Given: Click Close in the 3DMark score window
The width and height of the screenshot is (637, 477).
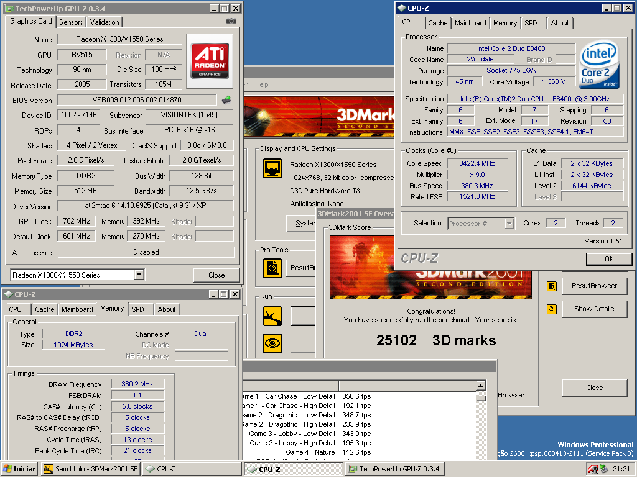Looking at the screenshot, I should click(594, 388).
